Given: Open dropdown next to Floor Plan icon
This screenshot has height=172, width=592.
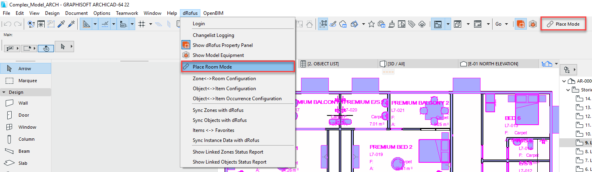Looking at the screenshot, I should tap(448, 24).
